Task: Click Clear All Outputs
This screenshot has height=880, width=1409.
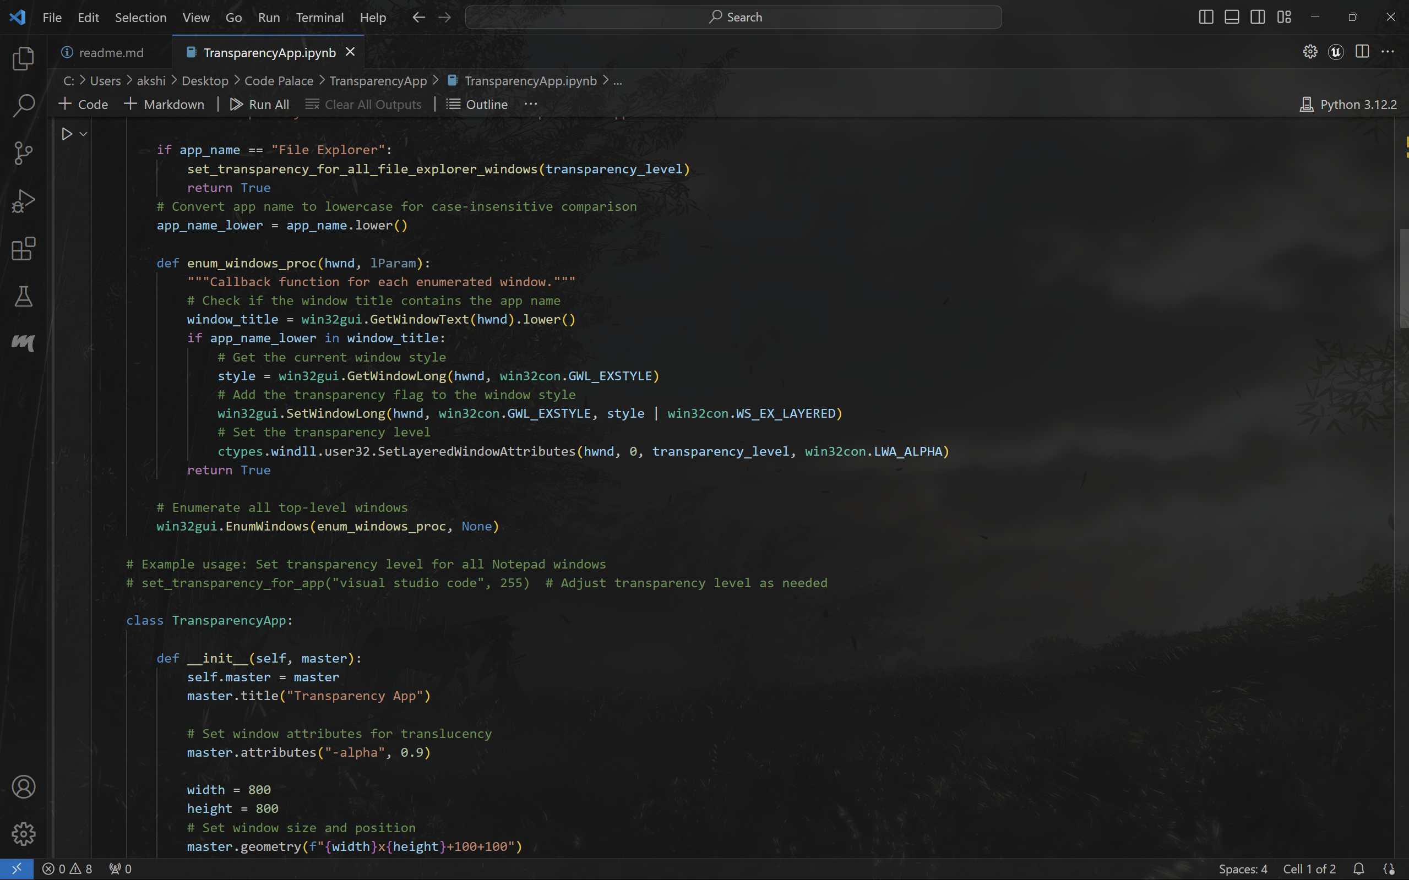Action: (363, 105)
